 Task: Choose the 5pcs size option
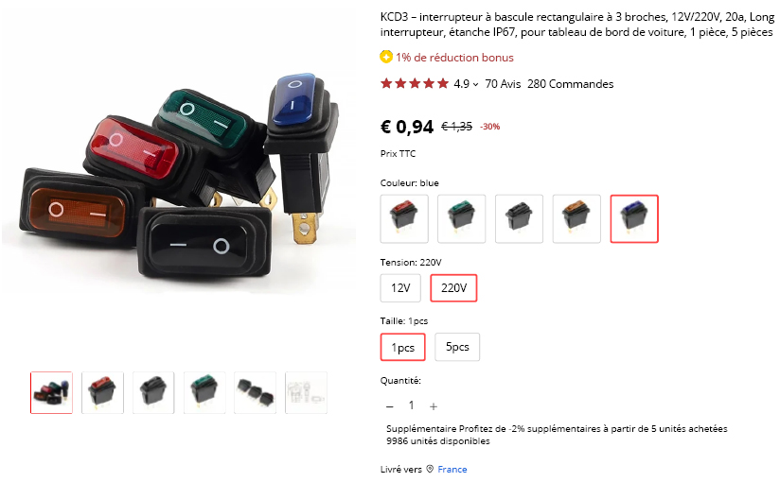[x=457, y=347]
